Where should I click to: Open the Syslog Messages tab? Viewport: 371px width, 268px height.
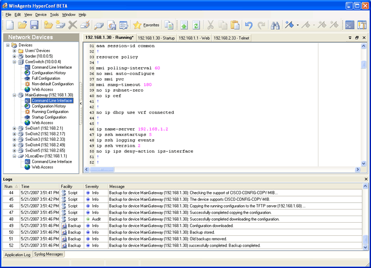(49, 254)
